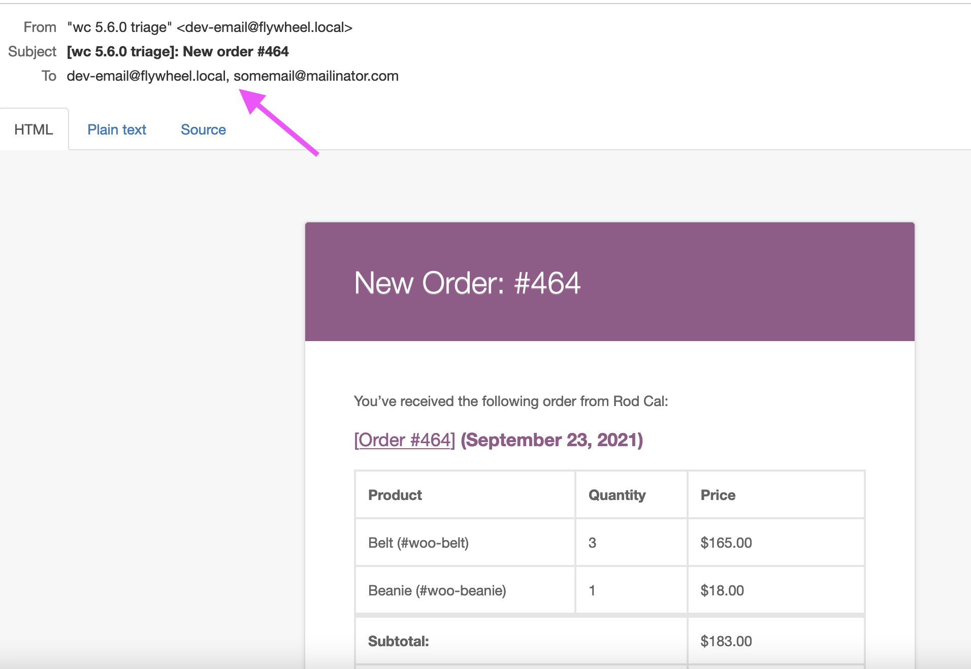Select the Quantity column header
This screenshot has height=669, width=971.
[x=616, y=495]
